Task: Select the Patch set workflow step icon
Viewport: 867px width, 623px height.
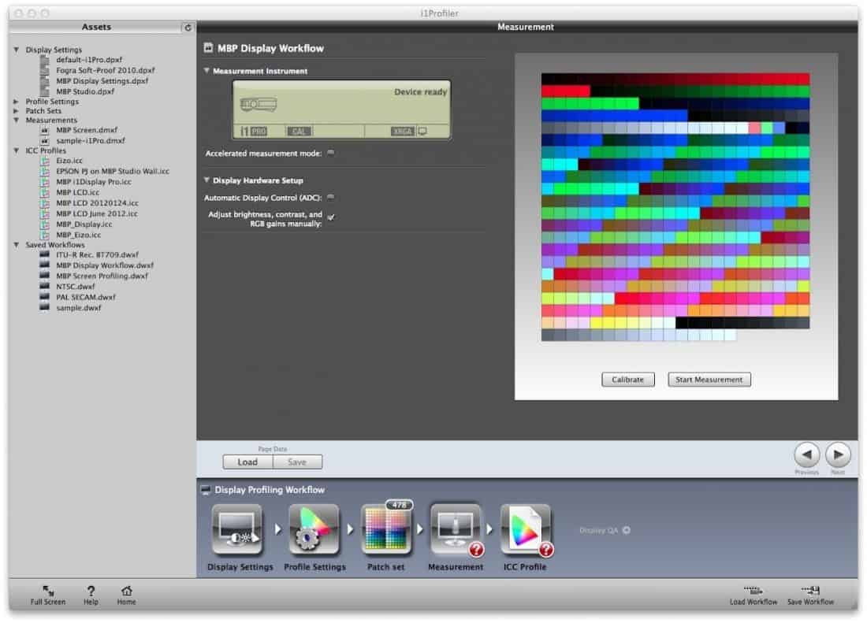Action: coord(386,530)
